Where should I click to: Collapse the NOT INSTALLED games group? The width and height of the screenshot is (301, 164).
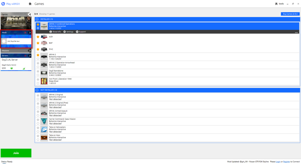click(37, 90)
